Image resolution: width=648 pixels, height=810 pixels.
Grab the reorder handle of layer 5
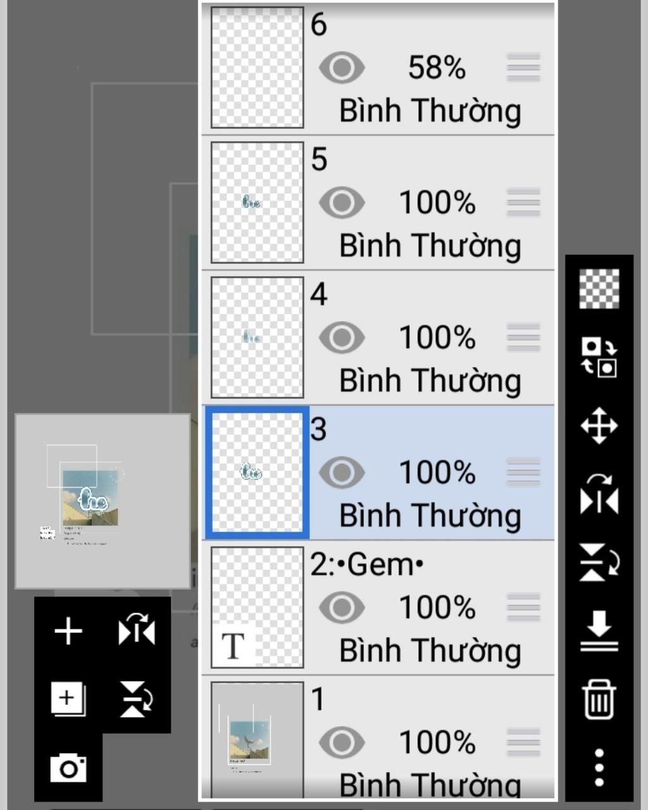click(523, 202)
